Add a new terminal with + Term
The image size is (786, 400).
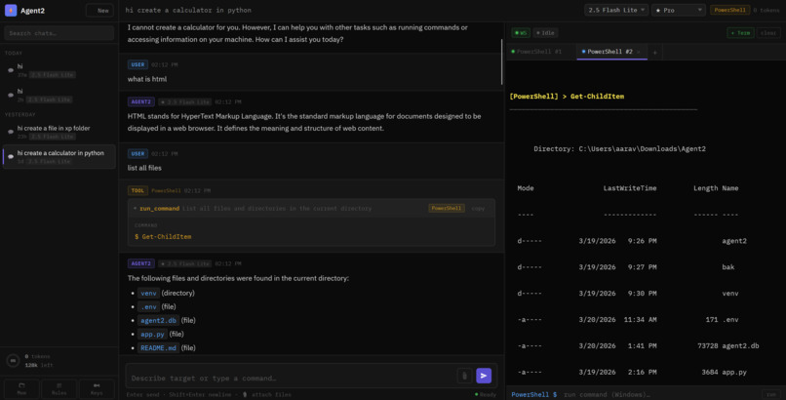(740, 33)
